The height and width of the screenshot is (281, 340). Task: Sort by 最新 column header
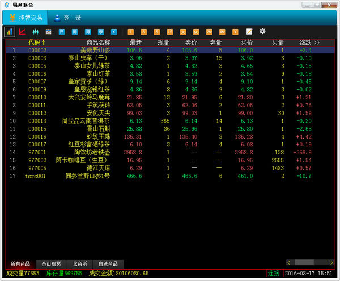pyautogui.click(x=136, y=43)
